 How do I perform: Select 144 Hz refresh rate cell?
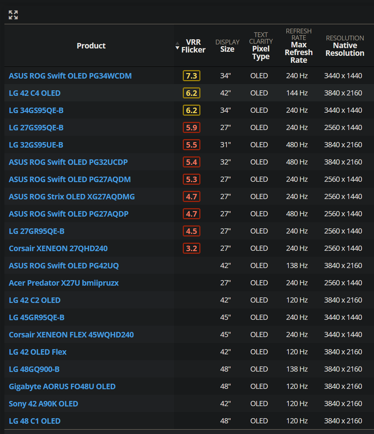point(297,93)
